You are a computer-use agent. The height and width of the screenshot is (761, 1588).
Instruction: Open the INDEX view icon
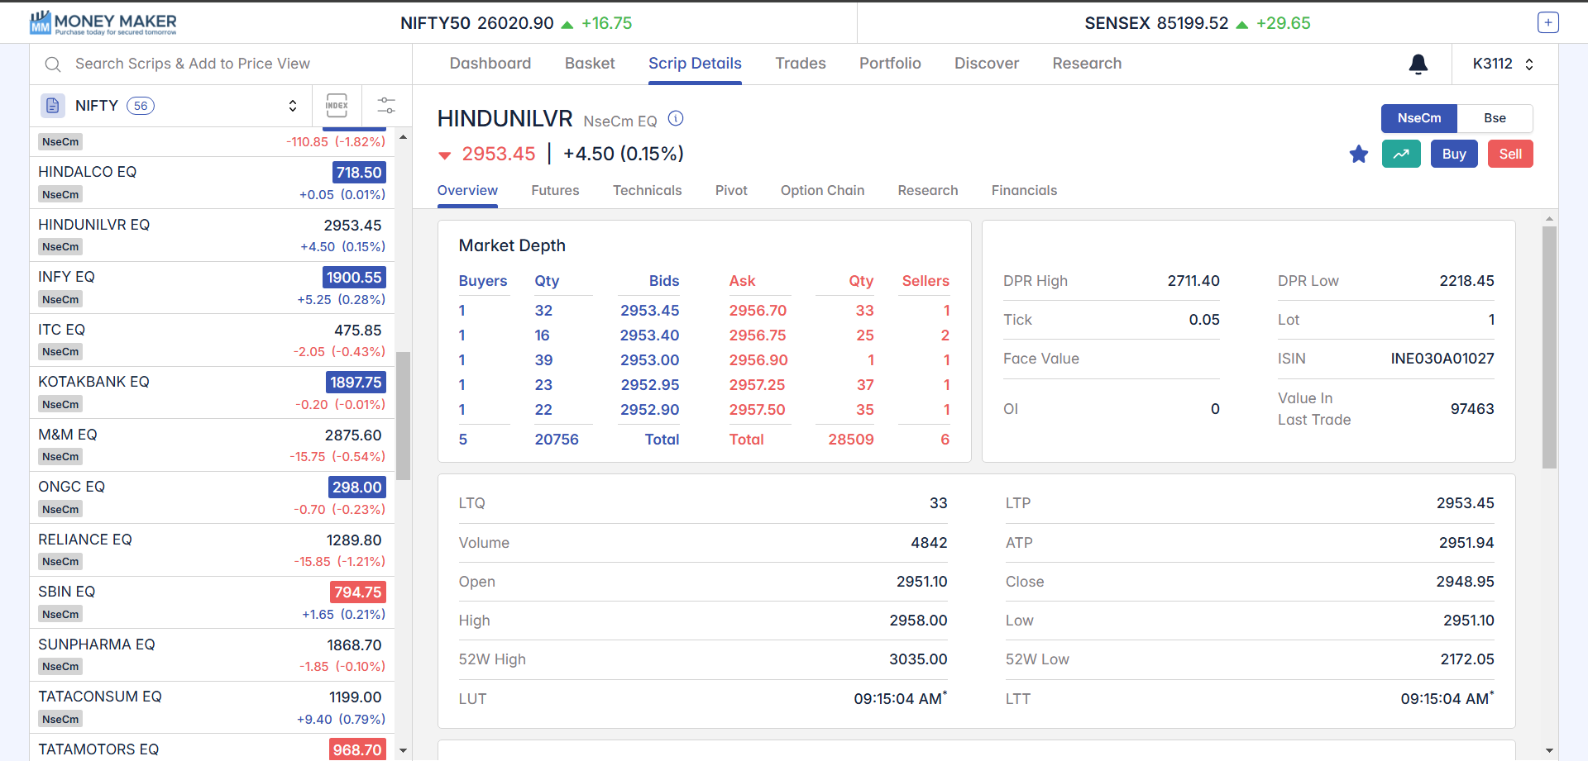(337, 105)
